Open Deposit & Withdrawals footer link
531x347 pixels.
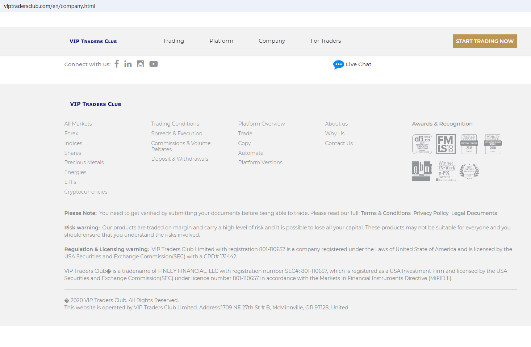(x=180, y=159)
